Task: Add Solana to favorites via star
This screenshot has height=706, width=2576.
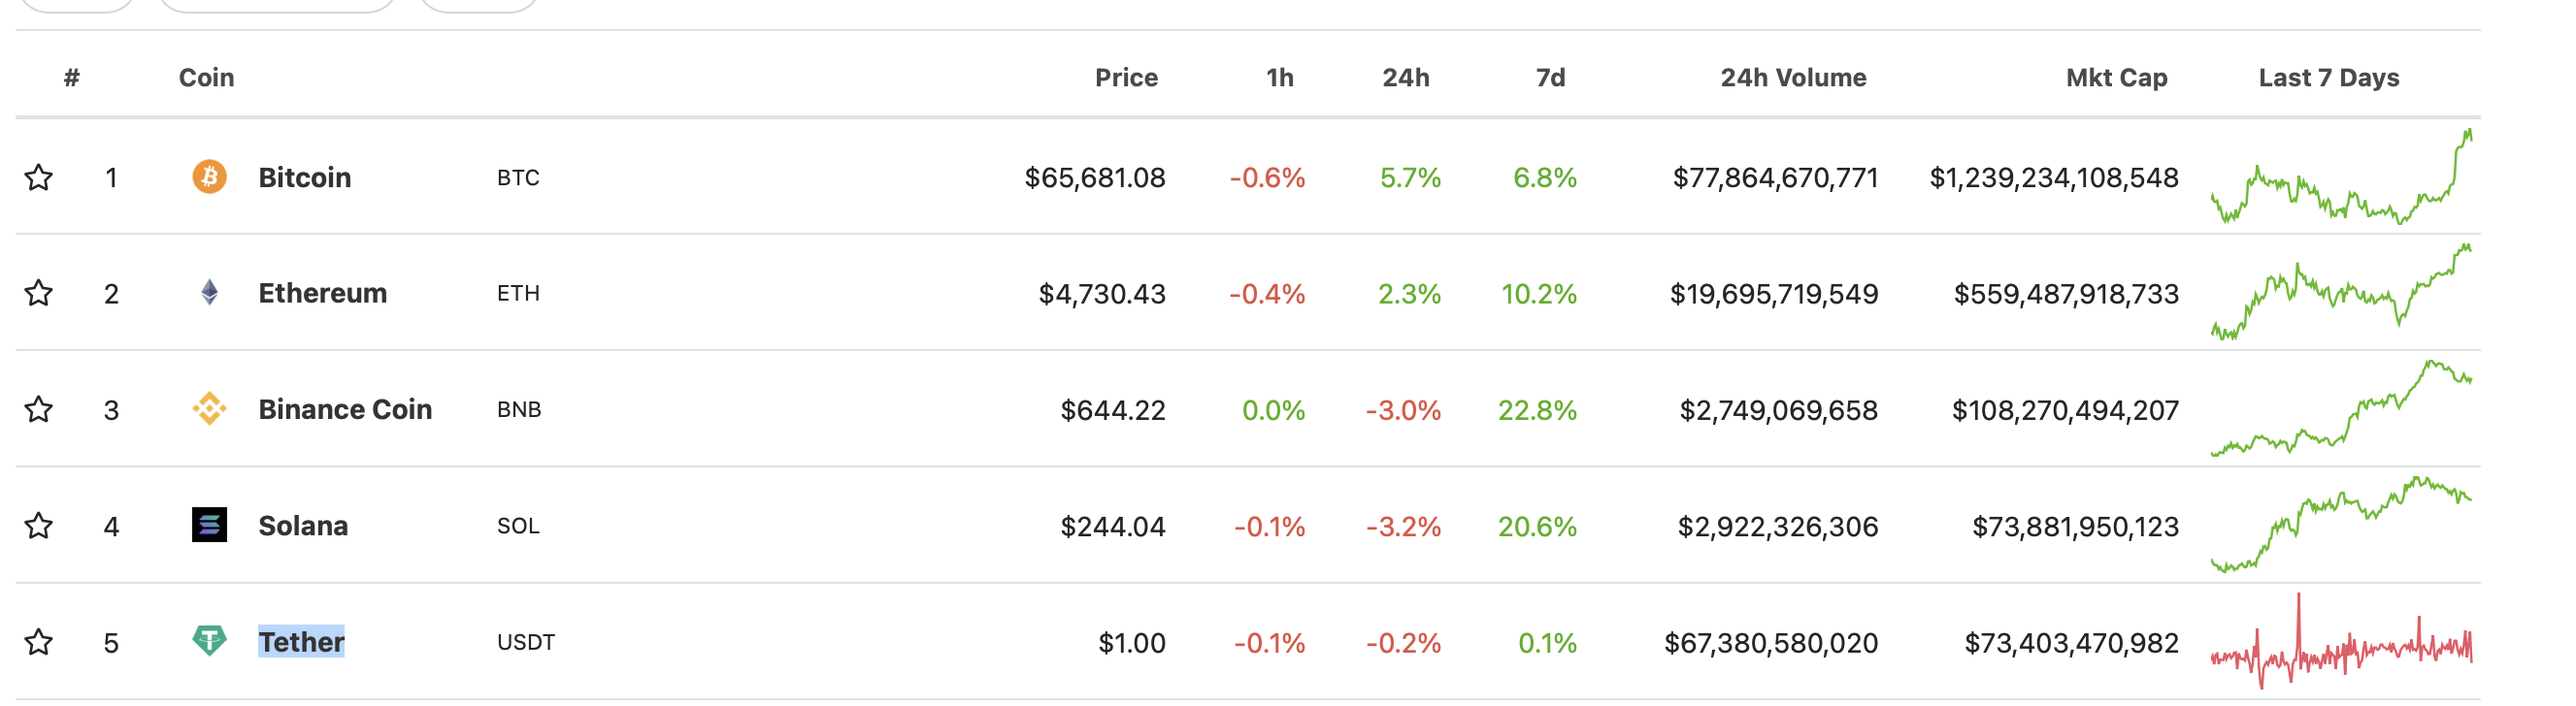Action: 39,526
